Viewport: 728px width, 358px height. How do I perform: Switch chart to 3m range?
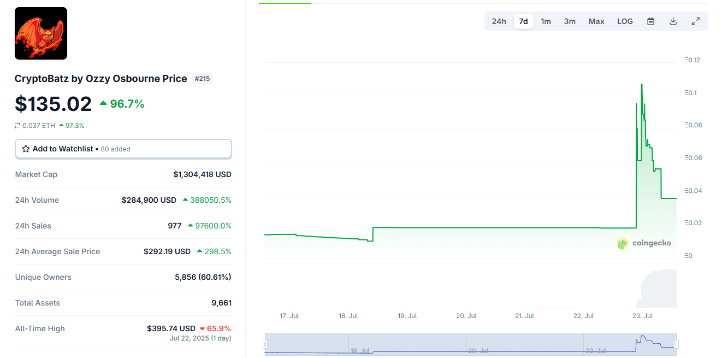[x=570, y=21]
